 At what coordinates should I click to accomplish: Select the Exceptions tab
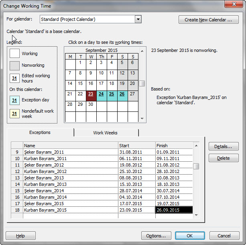[40, 132]
